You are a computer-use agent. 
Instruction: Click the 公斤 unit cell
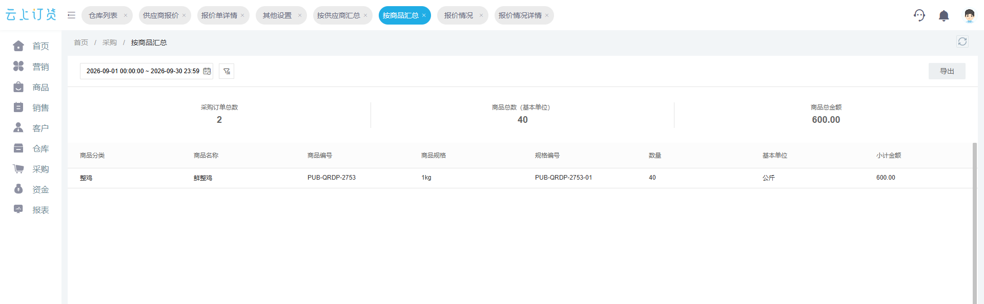[769, 178]
